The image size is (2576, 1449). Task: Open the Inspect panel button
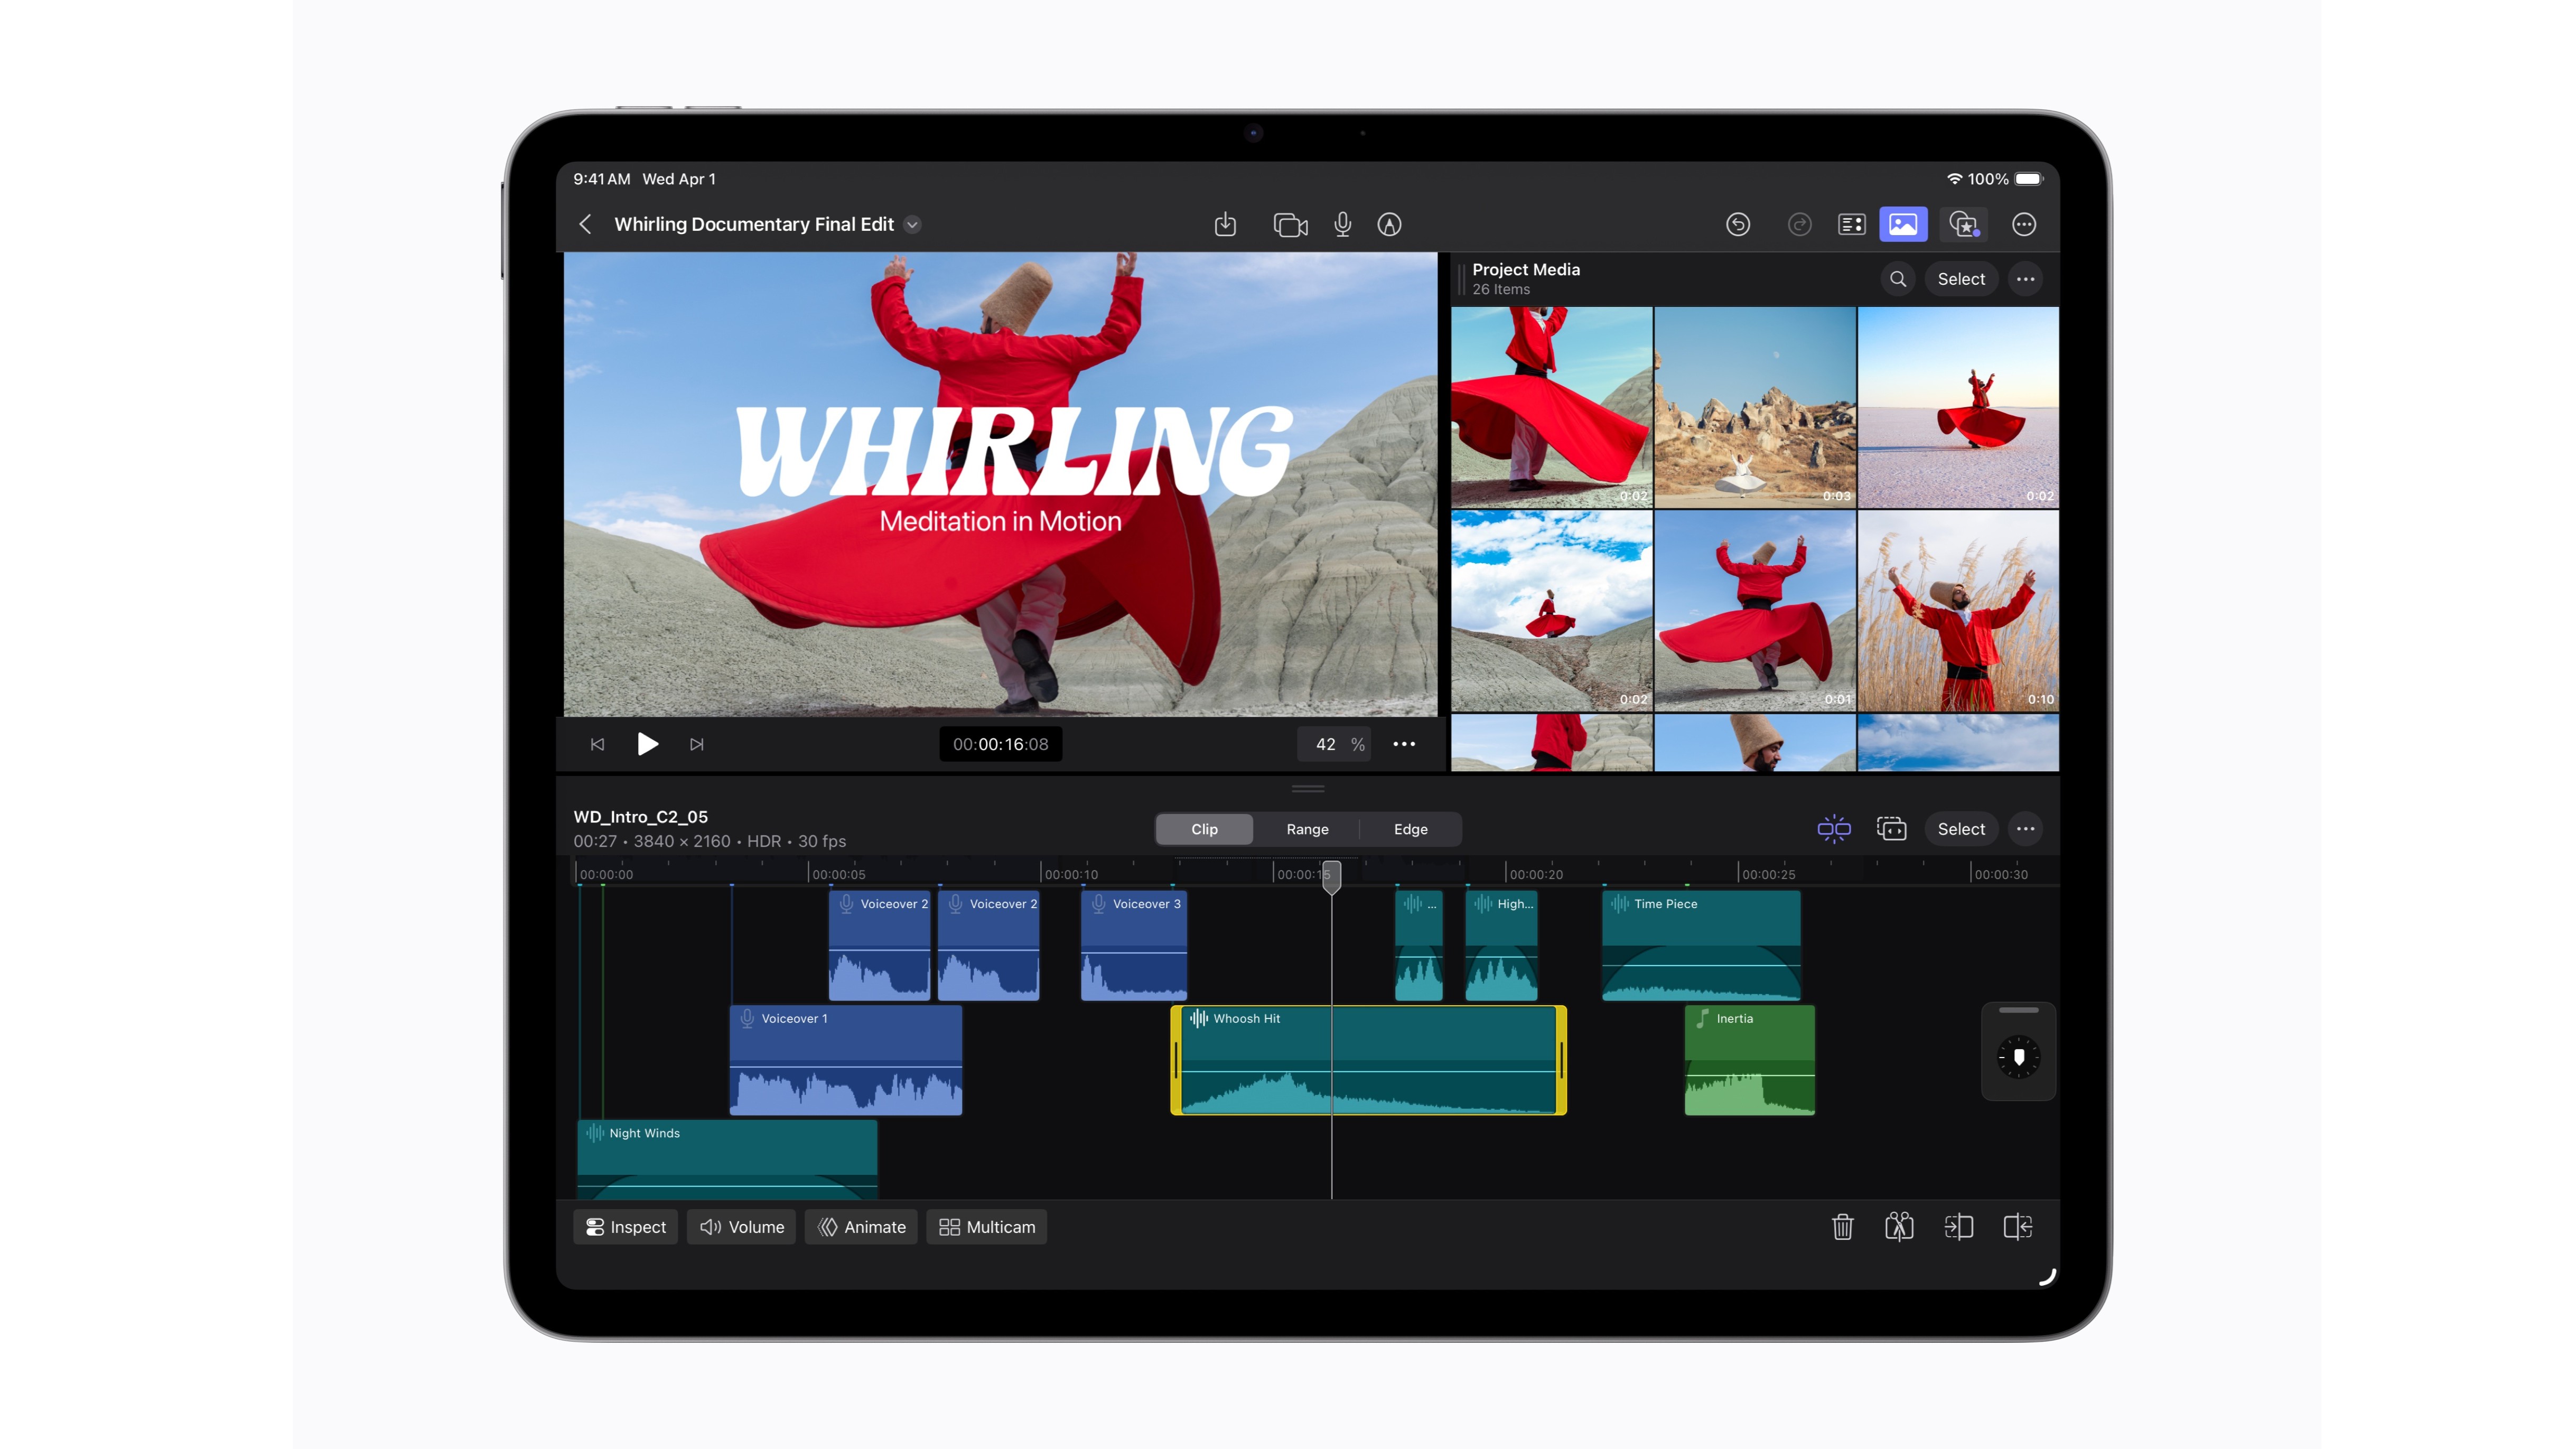point(626,1227)
